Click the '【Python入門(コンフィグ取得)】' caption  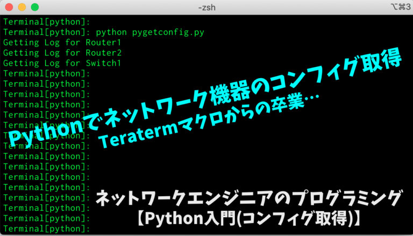(248, 219)
